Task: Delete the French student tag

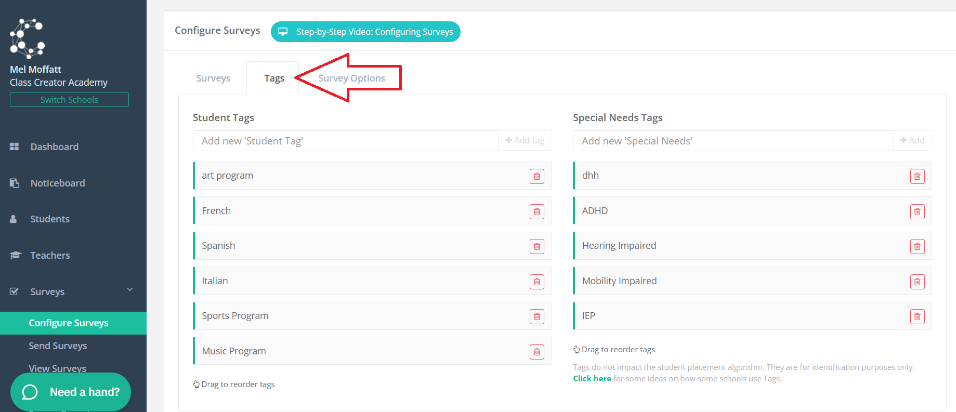Action: tap(537, 211)
